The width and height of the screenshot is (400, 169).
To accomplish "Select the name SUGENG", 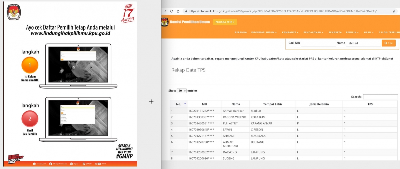I will click(229, 159).
